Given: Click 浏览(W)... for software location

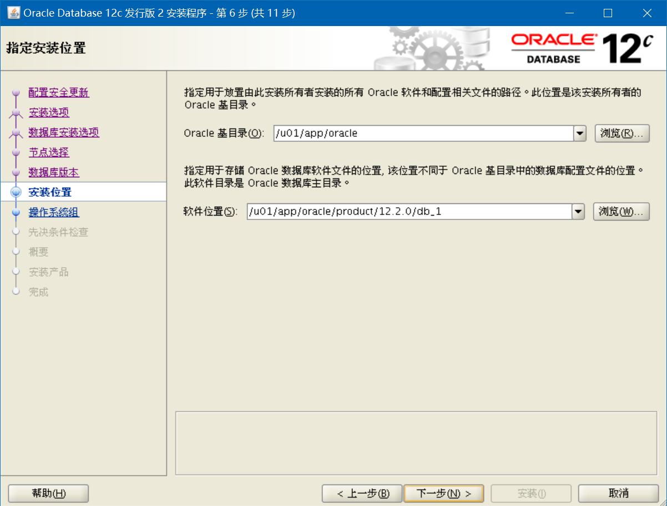Looking at the screenshot, I should tap(621, 212).
